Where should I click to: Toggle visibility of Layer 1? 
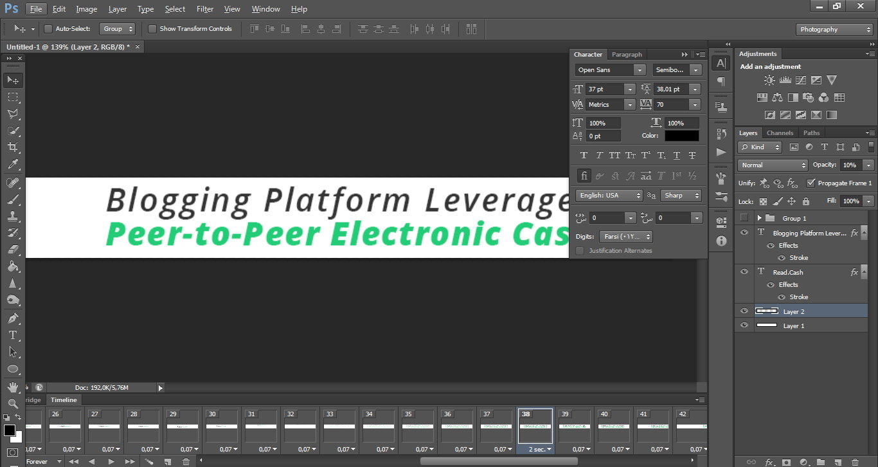(x=744, y=325)
